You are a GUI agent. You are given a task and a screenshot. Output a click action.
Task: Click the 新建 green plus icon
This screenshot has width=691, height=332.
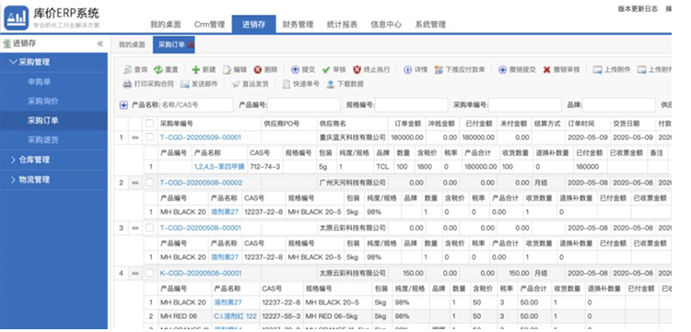click(195, 70)
